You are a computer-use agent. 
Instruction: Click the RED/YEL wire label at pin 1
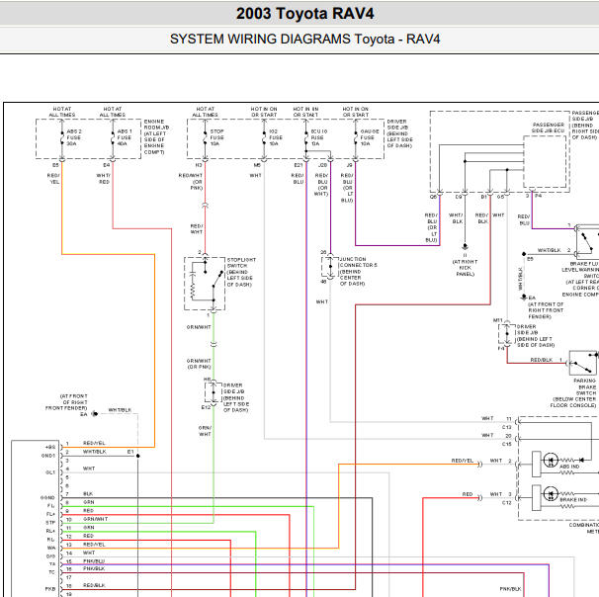(x=94, y=443)
